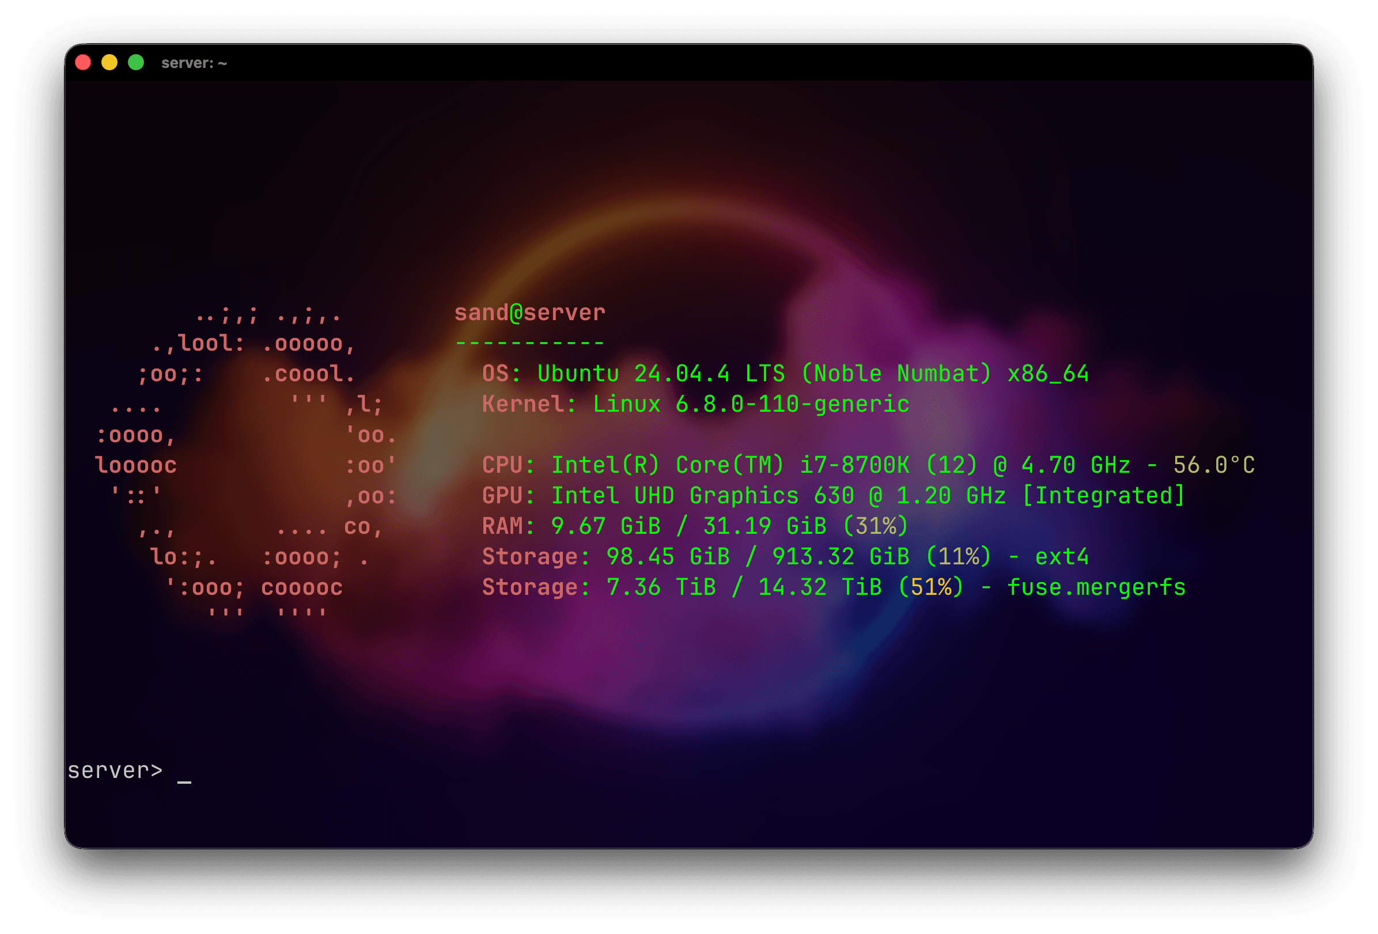Click the 'server>' shell prompt
Screen dimensions: 1378x934
115,770
